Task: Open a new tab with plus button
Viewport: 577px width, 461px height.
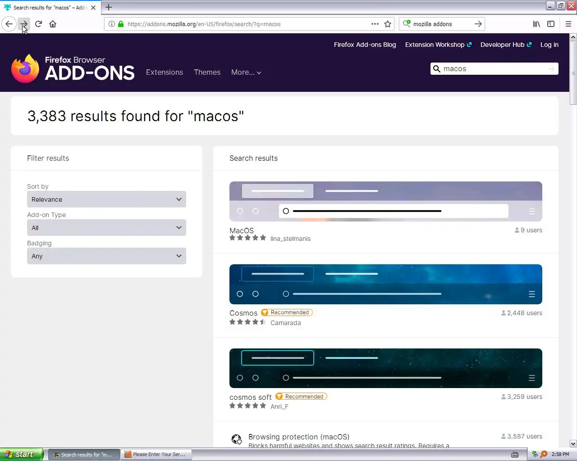Action: 109,7
